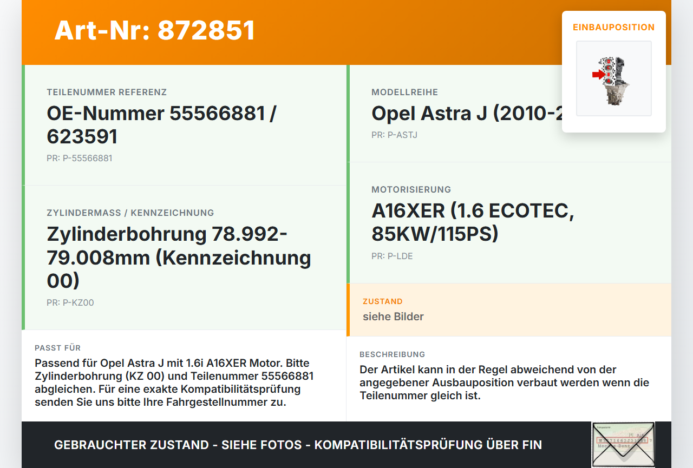The width and height of the screenshot is (693, 468).
Task: Click the 'Der Artikel kann in der Regel' paragraph
Action: coord(504,383)
